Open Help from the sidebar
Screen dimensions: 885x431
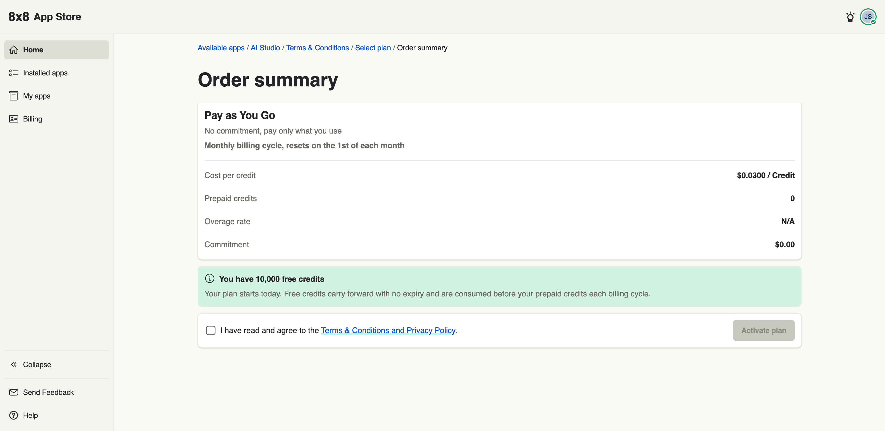[57, 415]
